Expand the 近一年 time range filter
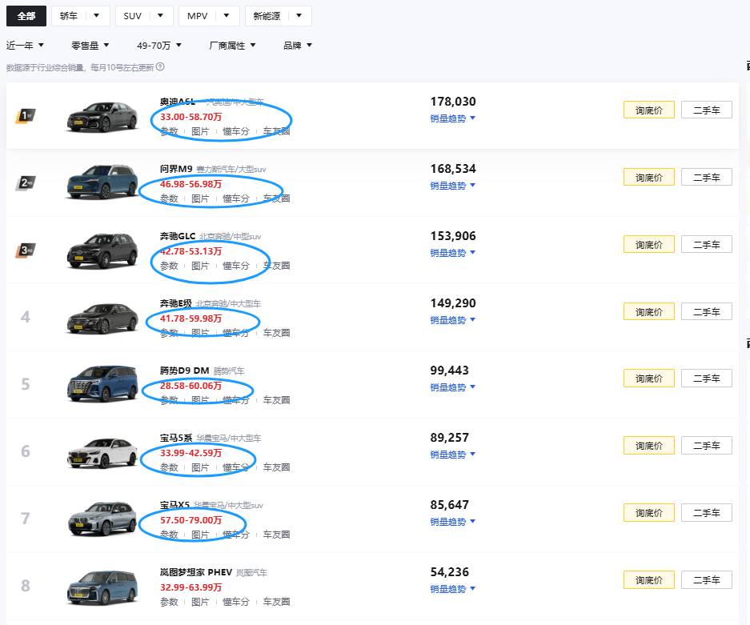The width and height of the screenshot is (750, 625). pos(25,46)
